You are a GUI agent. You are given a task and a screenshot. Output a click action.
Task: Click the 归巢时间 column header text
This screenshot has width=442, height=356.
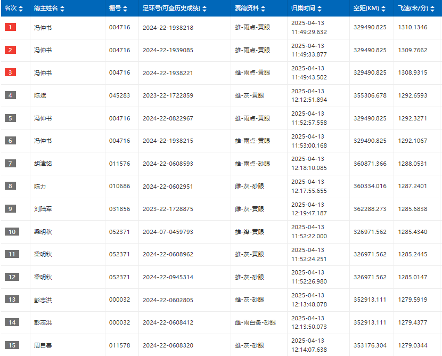[304, 8]
